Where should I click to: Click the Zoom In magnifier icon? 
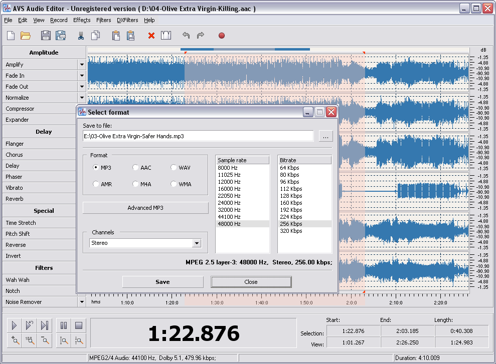[x=15, y=341]
